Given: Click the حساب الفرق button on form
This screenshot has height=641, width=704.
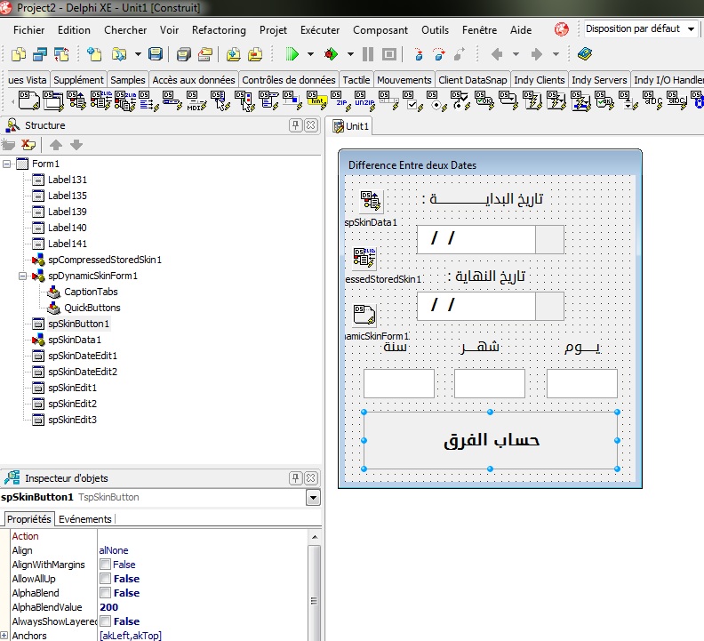Looking at the screenshot, I should 491,440.
